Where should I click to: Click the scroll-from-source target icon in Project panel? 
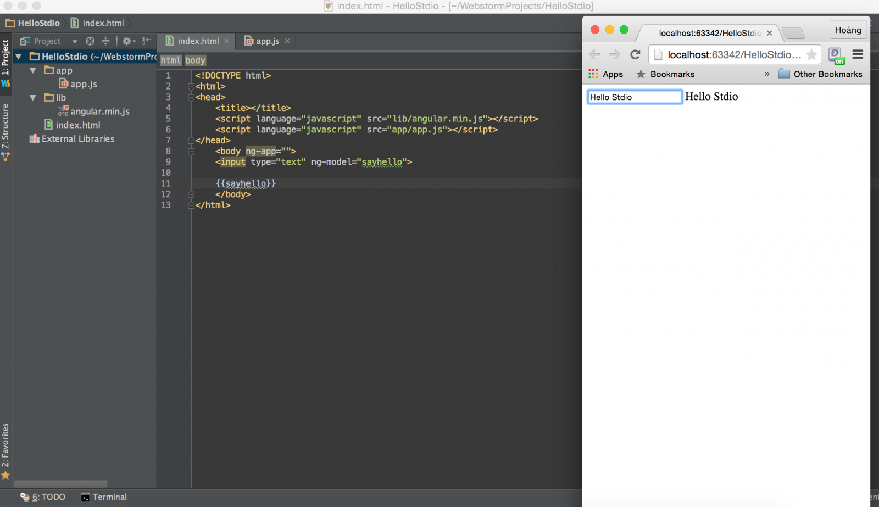(x=90, y=41)
